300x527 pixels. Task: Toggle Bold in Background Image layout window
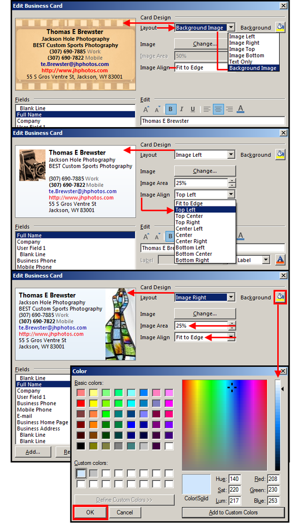(170, 109)
